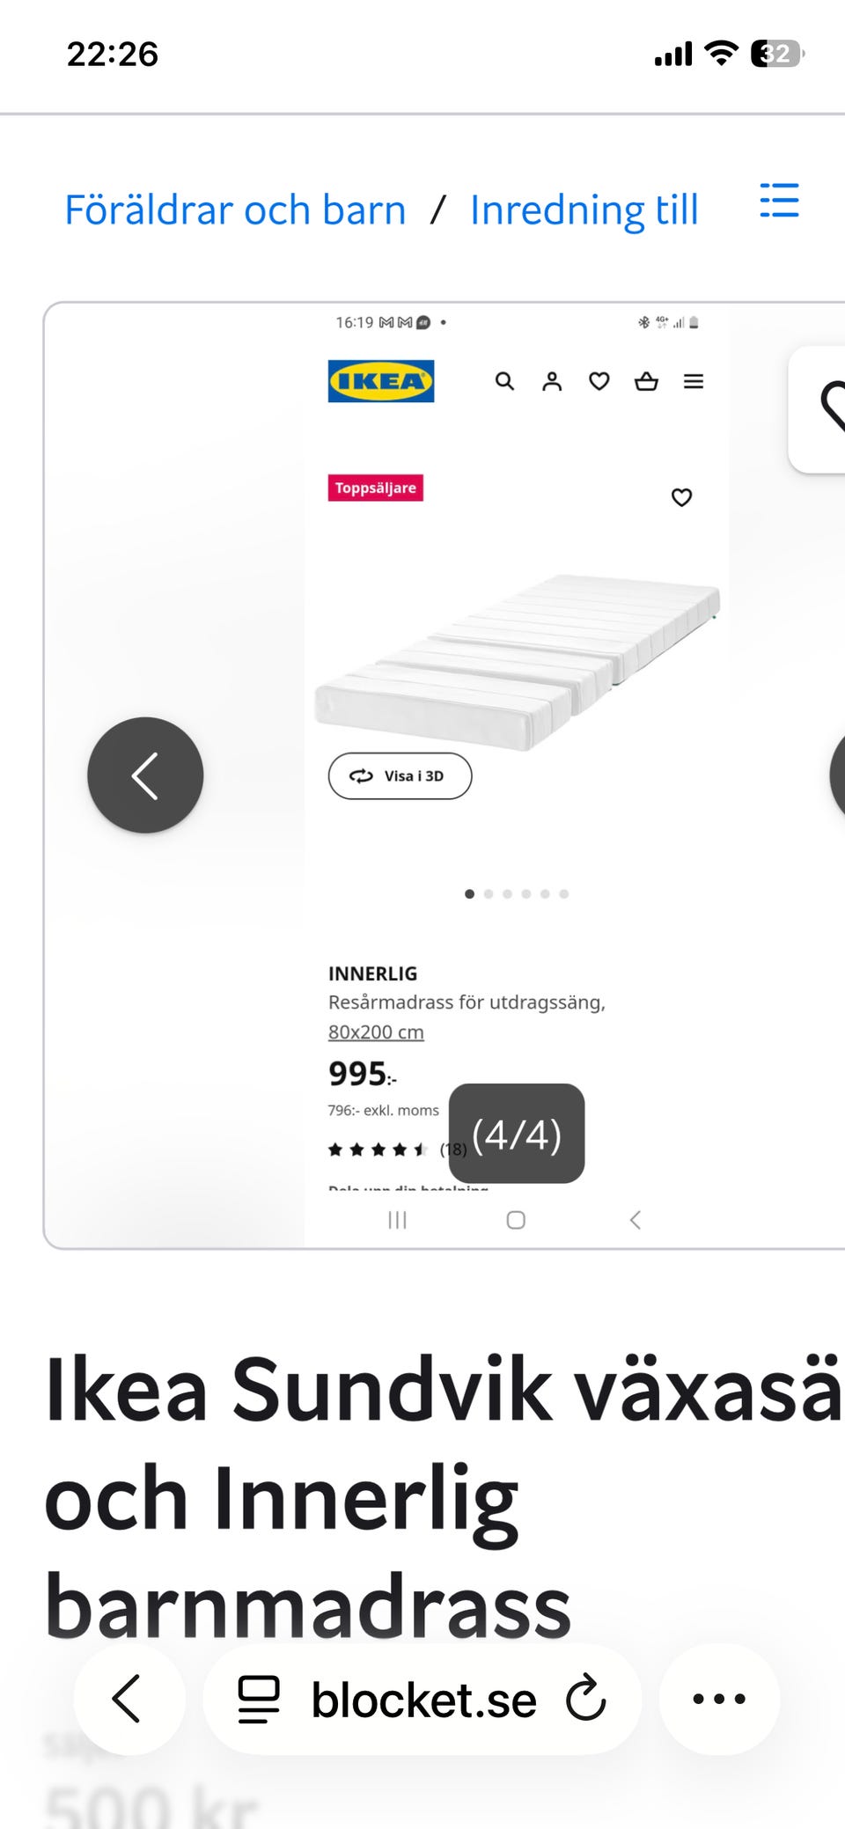This screenshot has width=845, height=1829.
Task: Tap the IKEA logo in photo
Action: click(x=381, y=381)
